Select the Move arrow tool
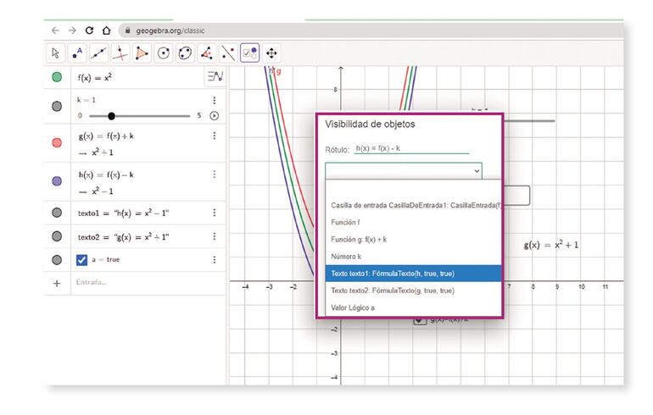653x415 pixels. click(55, 53)
